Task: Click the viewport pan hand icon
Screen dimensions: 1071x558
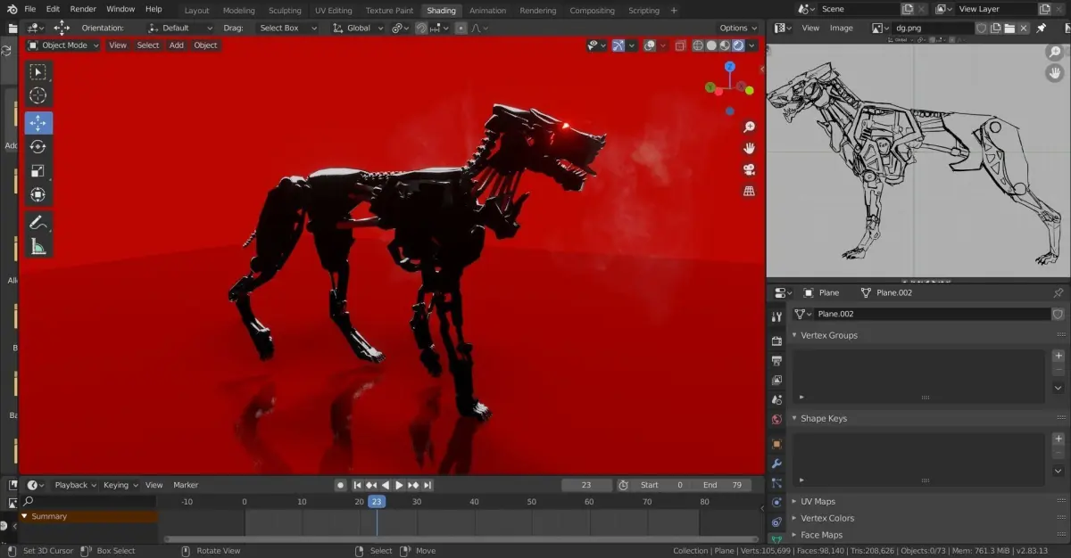Action: (x=750, y=148)
